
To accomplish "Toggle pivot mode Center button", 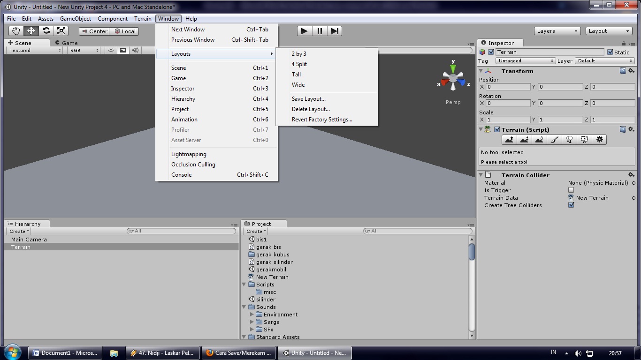I will pyautogui.click(x=94, y=31).
